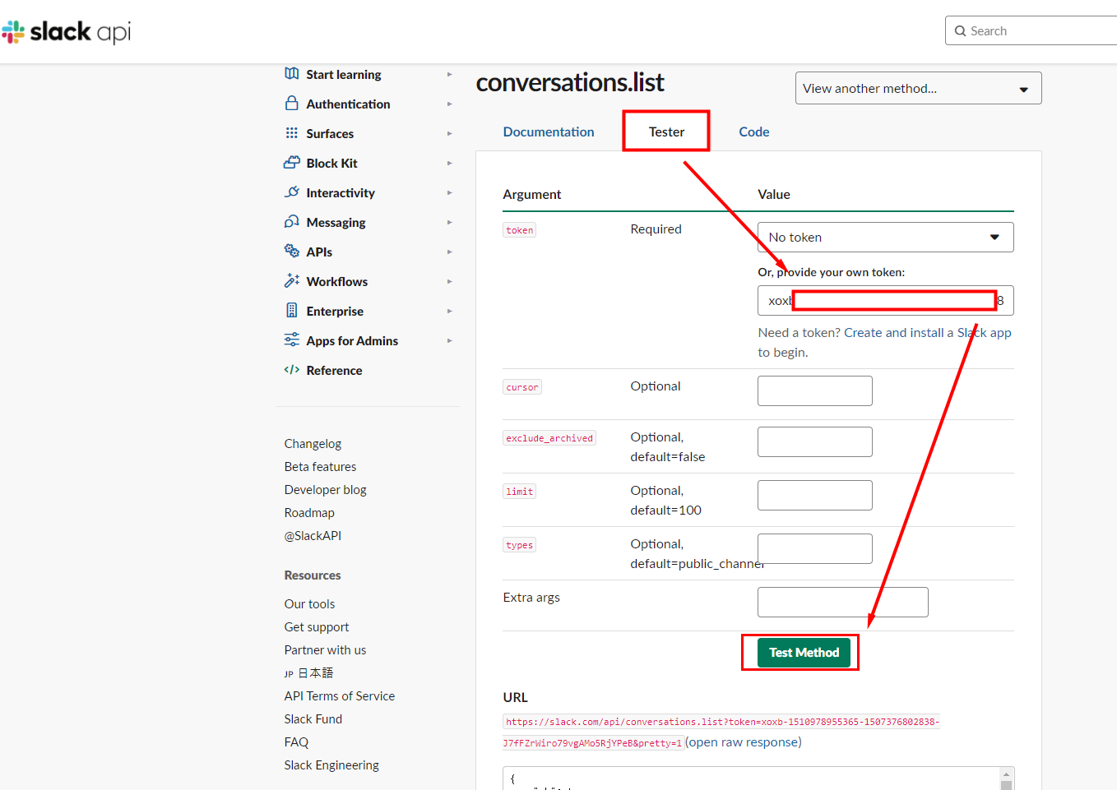This screenshot has height=790, width=1117.
Task: Click the limit value input field
Action: (x=814, y=495)
